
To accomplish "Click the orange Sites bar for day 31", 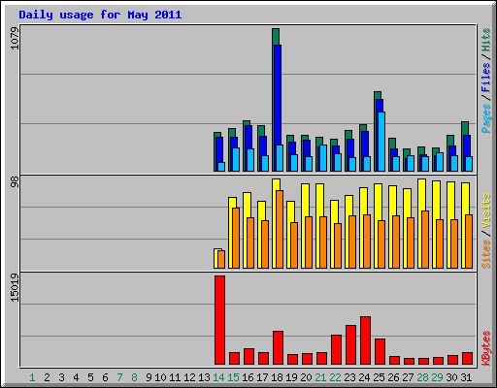I will (469, 242).
